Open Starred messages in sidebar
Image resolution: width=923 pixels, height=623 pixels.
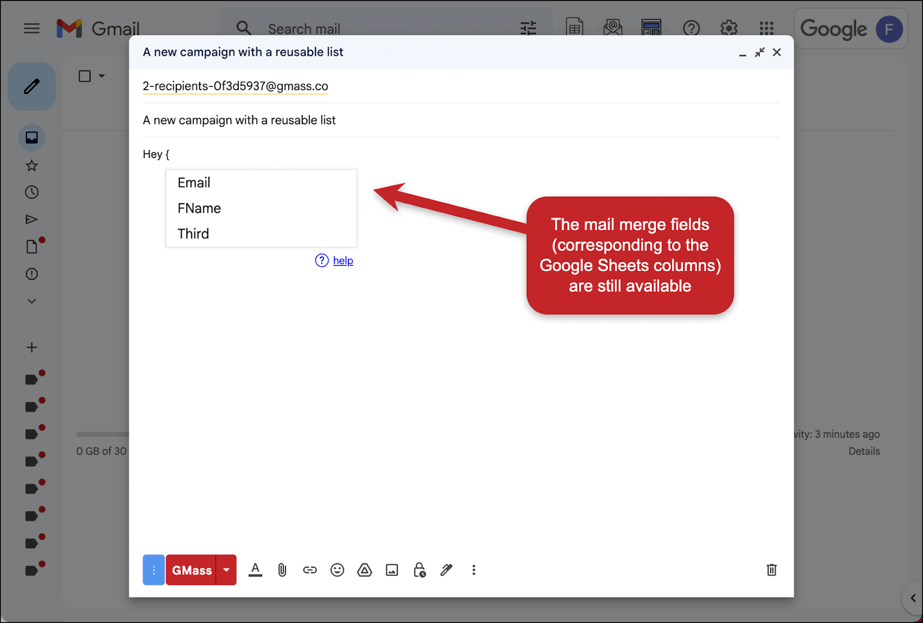(32, 166)
